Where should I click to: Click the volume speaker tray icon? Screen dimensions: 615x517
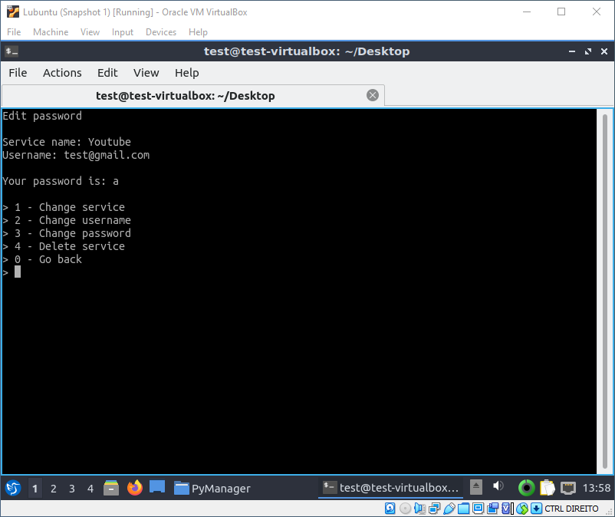pos(498,486)
